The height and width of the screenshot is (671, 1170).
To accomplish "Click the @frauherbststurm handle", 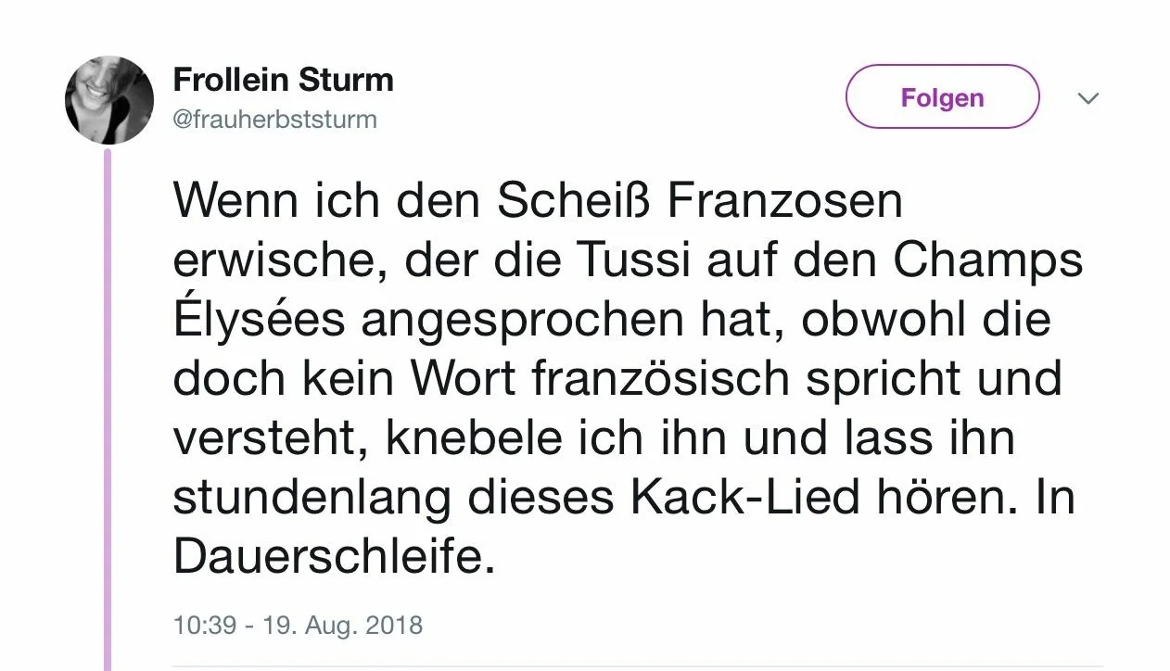I will click(274, 120).
